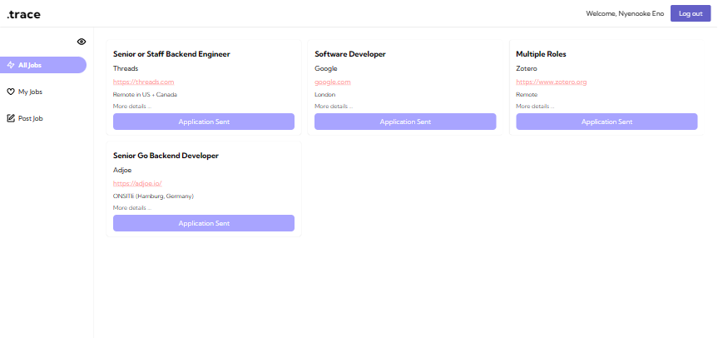This screenshot has height=338, width=718.
Task: Click Application Sent on Threads job card
Action: coord(204,122)
